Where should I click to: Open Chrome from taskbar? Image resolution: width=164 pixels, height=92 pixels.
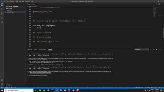point(48,90)
